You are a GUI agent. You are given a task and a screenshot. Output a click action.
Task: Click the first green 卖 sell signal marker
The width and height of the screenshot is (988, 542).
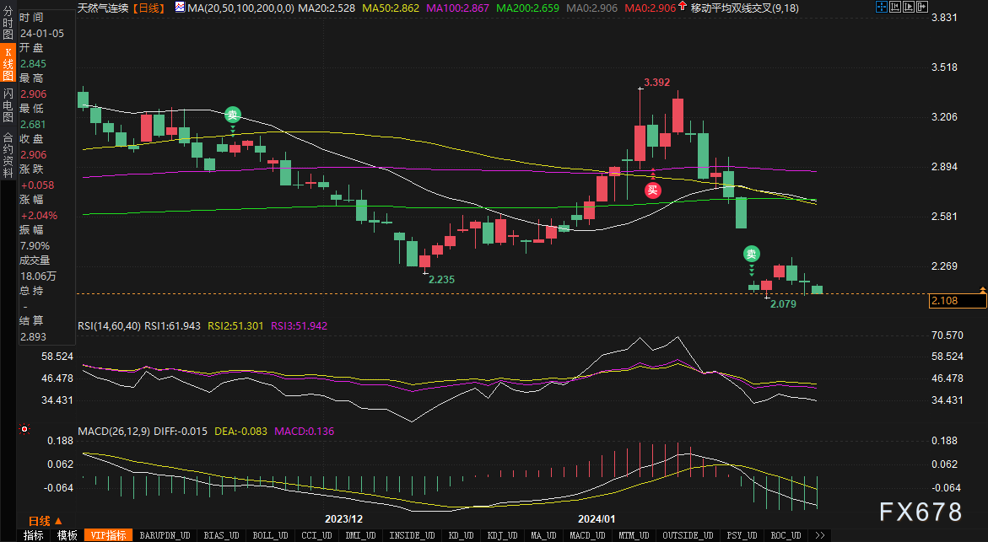click(x=232, y=115)
